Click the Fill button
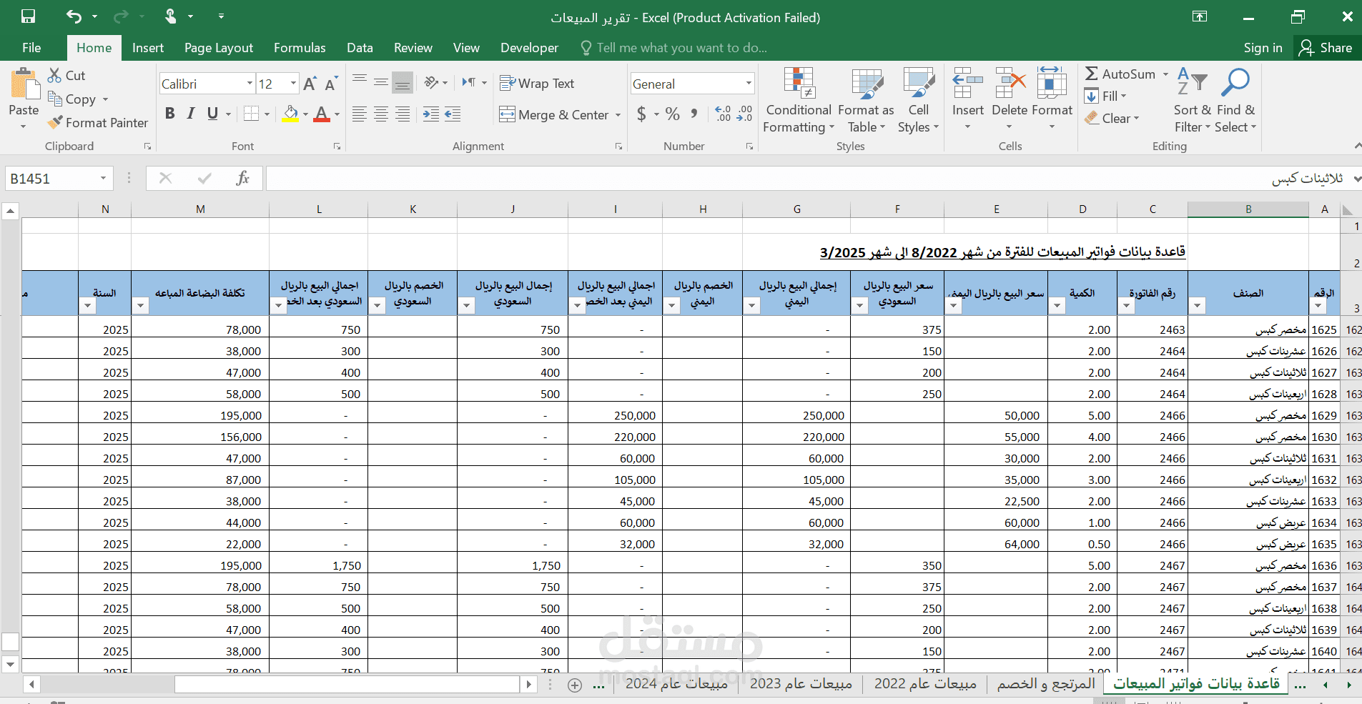 [x=1105, y=96]
